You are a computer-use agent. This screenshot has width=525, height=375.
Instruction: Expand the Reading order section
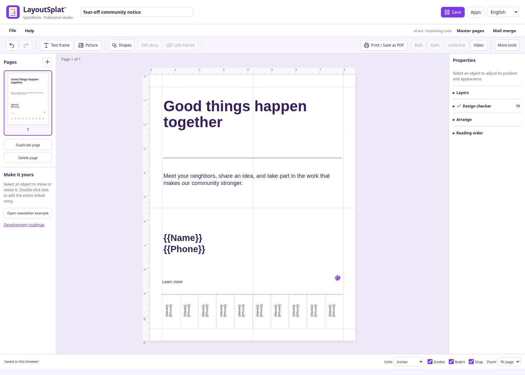pyautogui.click(x=487, y=133)
